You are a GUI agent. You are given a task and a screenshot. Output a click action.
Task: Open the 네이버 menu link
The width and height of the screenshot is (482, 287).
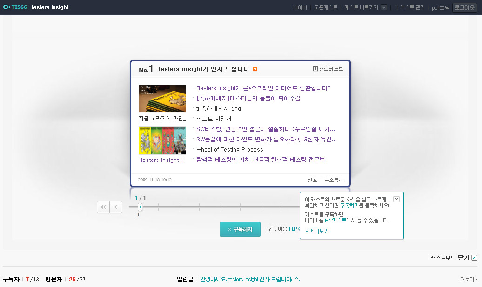tap(300, 7)
